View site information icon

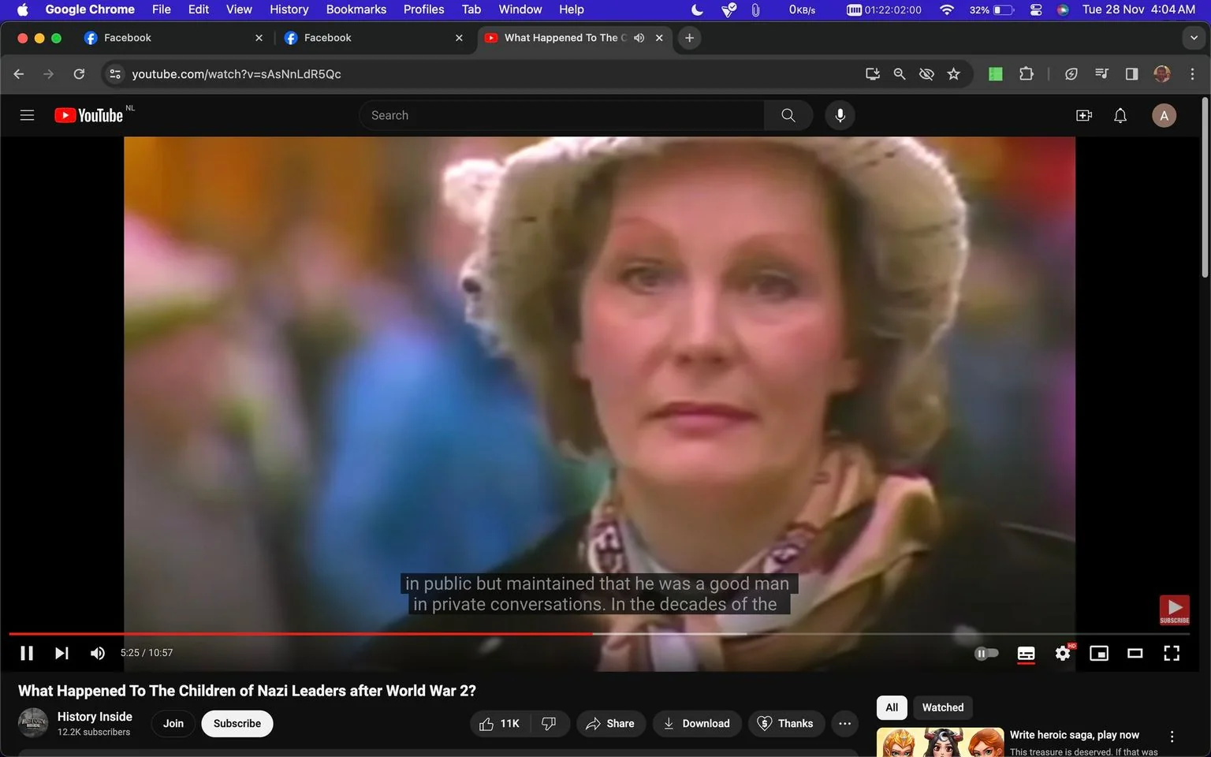[115, 74]
